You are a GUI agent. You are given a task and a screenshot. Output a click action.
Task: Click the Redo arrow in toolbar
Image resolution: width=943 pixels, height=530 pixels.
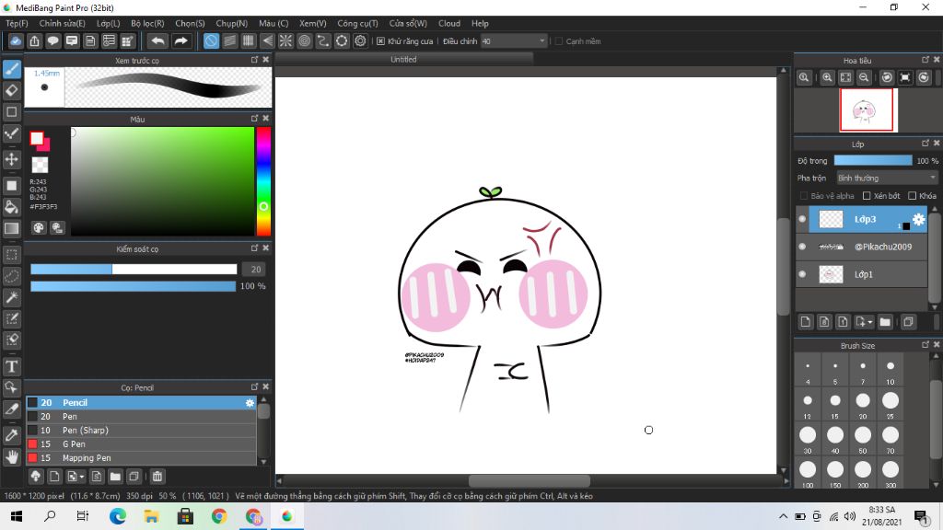pos(180,40)
